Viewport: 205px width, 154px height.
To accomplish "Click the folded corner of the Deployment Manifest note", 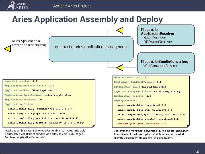I will point(188,126).
